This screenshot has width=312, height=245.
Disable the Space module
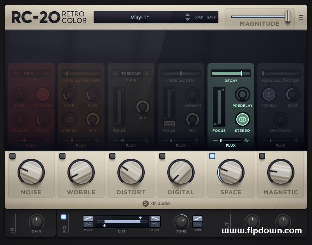tap(213, 156)
